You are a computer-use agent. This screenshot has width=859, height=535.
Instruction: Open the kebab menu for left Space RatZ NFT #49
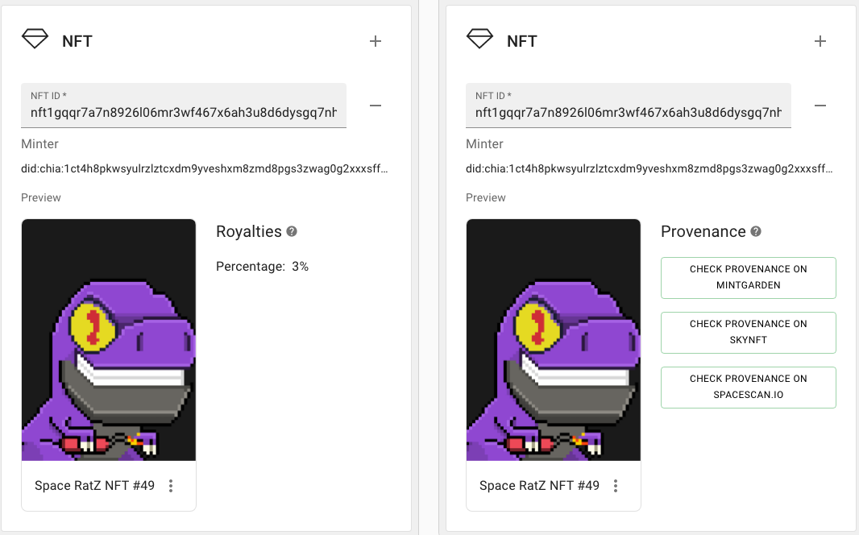pos(170,486)
